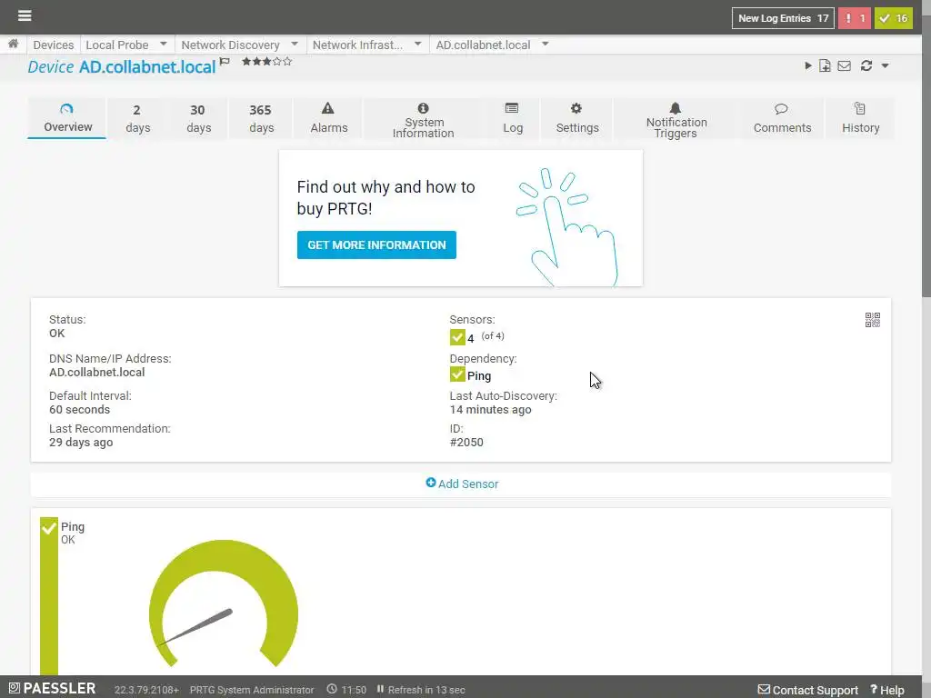Click Add Sensor link

point(468,484)
